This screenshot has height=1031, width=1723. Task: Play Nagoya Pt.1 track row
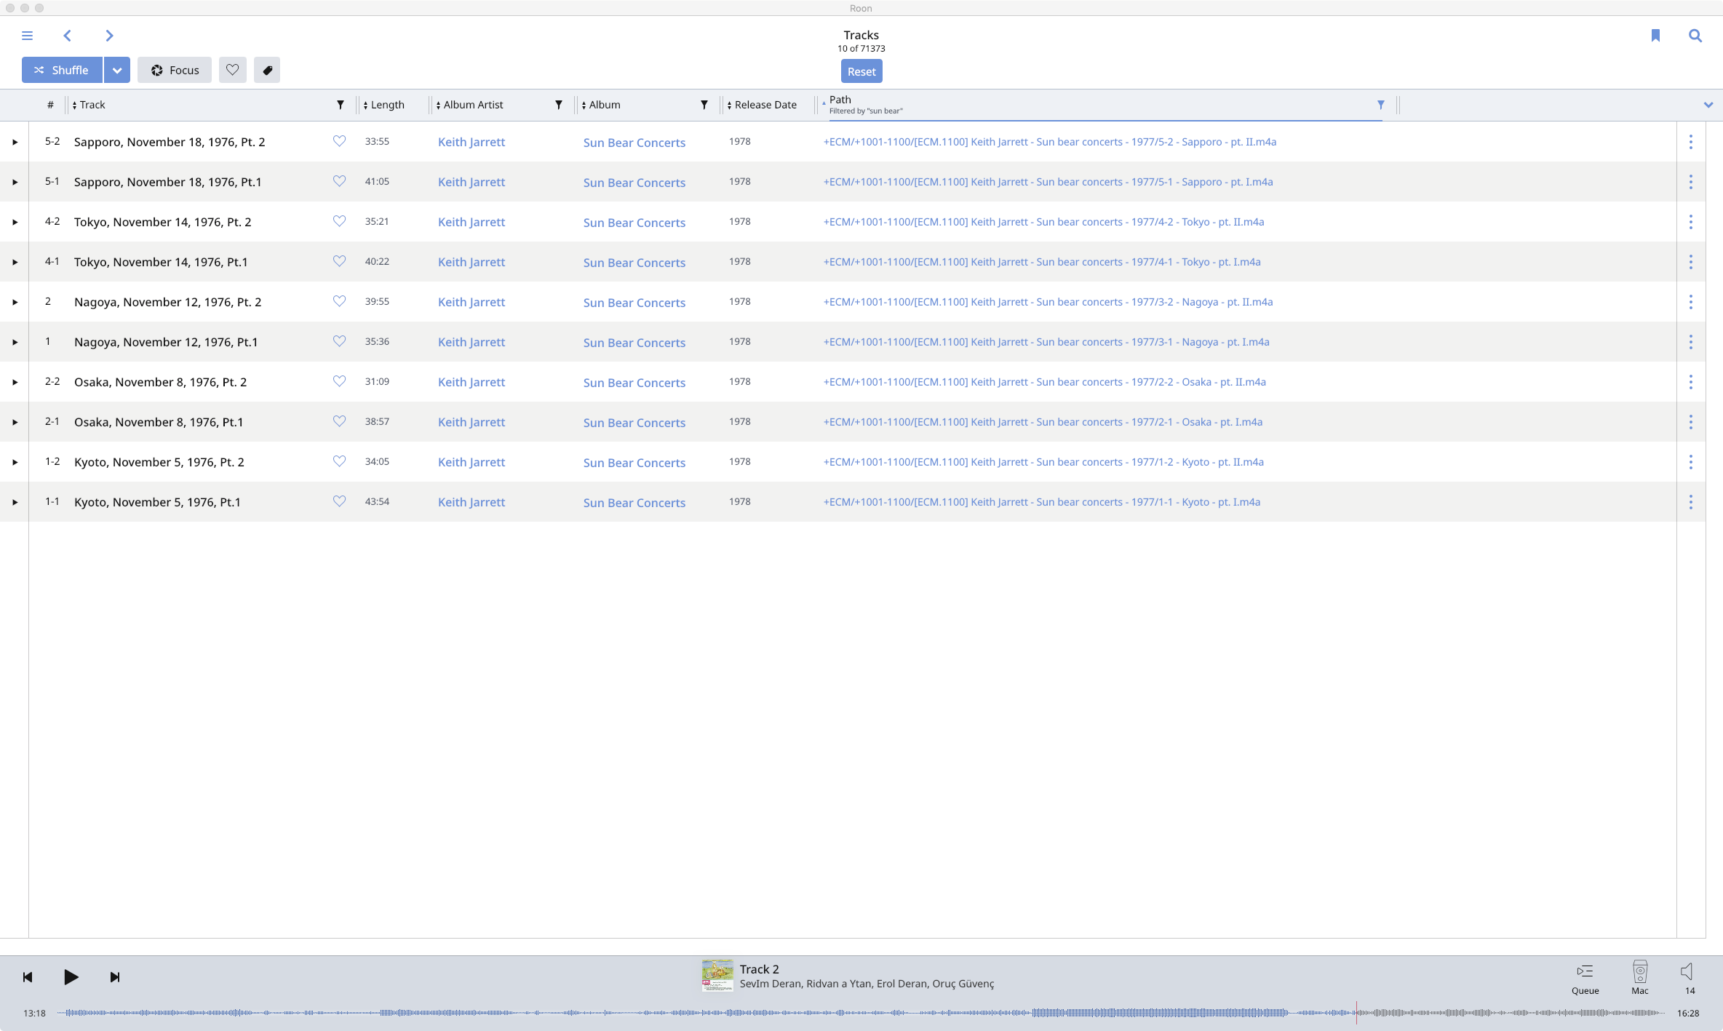pyautogui.click(x=15, y=342)
